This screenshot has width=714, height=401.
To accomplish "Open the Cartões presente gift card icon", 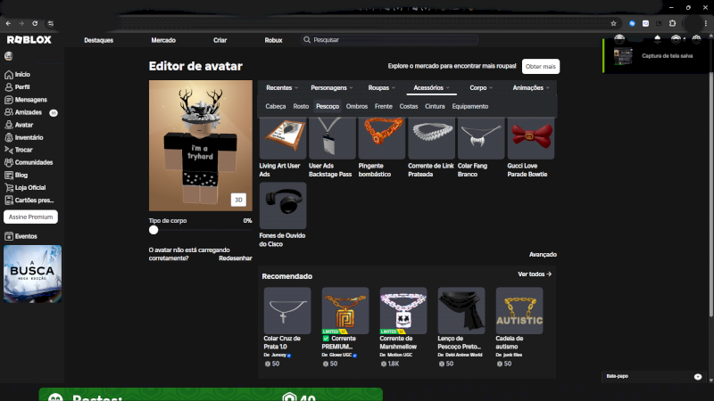I will (x=9, y=200).
